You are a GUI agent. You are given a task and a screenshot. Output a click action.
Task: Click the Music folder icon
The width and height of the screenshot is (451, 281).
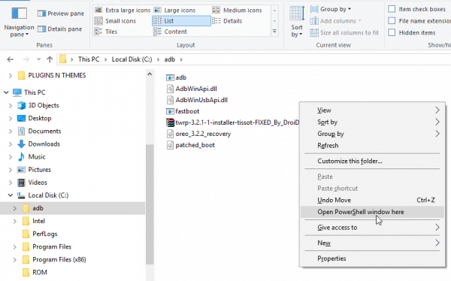point(21,157)
